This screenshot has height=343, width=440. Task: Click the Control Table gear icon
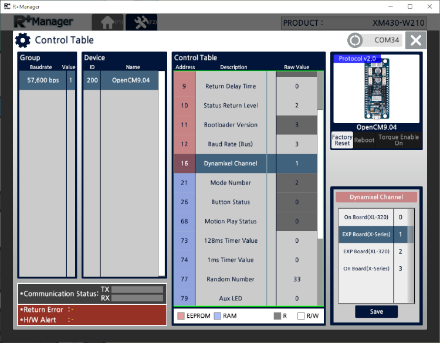coord(23,40)
